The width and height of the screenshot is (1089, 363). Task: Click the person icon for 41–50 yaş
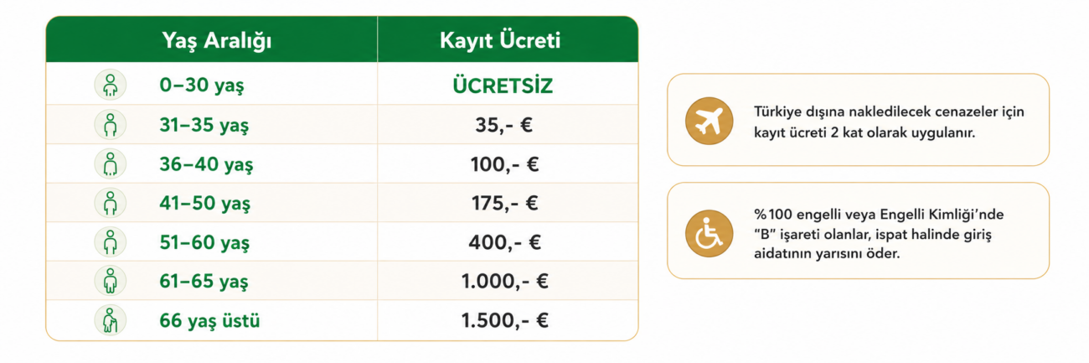coord(111,203)
